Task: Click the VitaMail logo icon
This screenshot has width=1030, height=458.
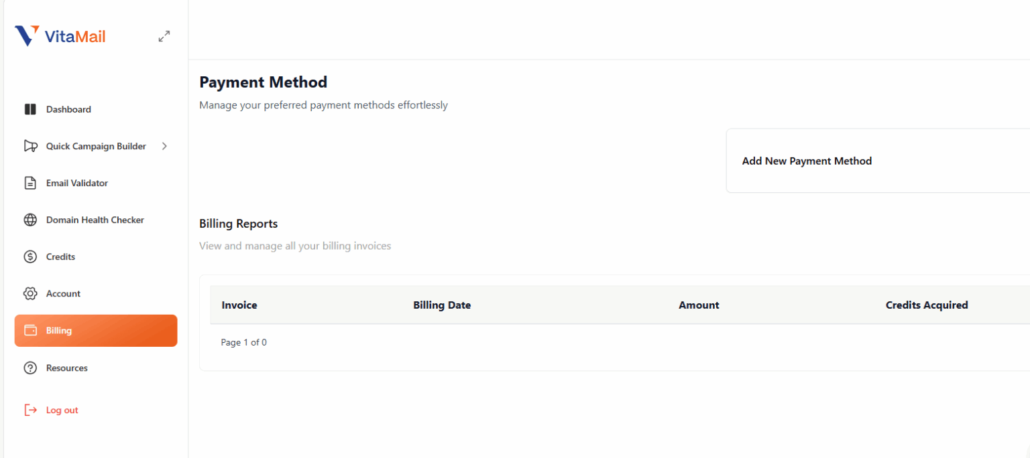Action: [27, 36]
